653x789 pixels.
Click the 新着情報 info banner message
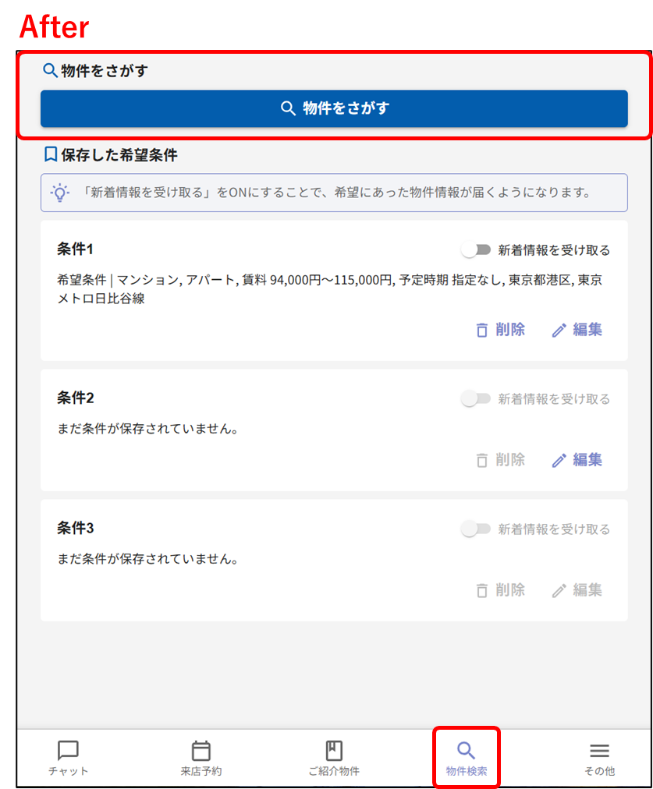(x=336, y=193)
